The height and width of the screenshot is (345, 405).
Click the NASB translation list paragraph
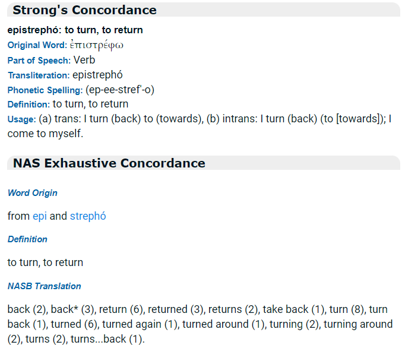click(200, 324)
